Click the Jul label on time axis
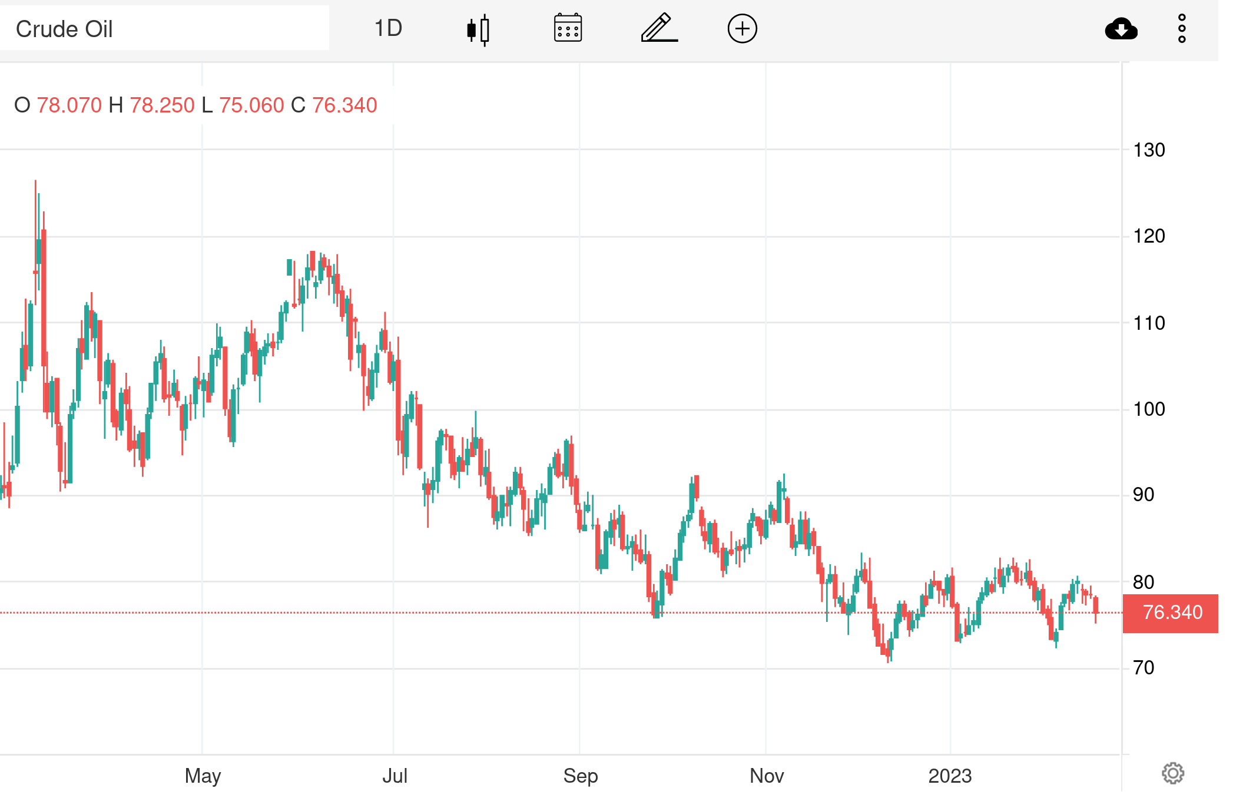This screenshot has height=811, width=1243. click(x=395, y=776)
